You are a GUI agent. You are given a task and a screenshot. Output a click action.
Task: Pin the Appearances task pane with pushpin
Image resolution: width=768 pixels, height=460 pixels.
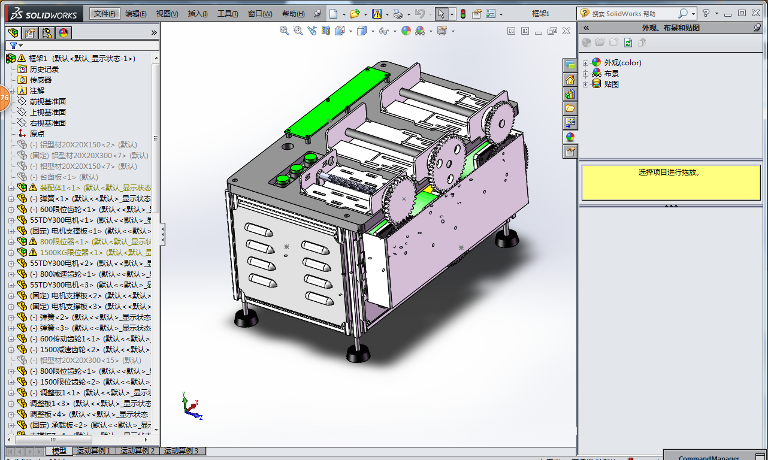point(757,28)
